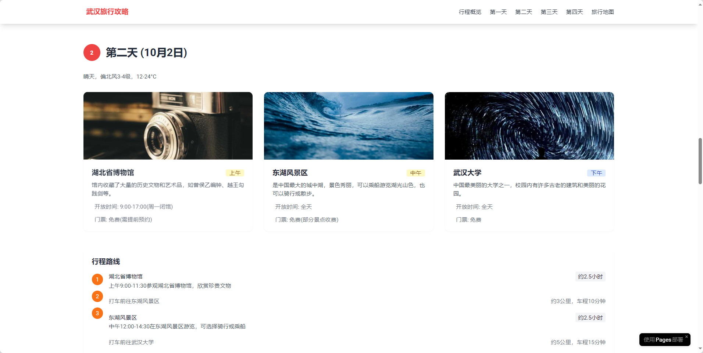Click 开放时间: 9:00-17:00(周一闭馆) line
Image resolution: width=703 pixels, height=353 pixels.
coord(133,207)
